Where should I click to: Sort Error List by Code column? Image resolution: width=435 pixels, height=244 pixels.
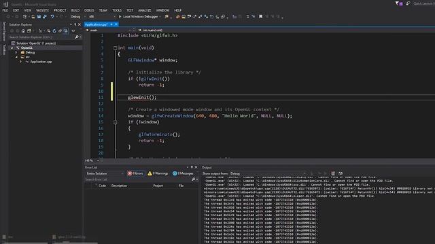point(102,186)
